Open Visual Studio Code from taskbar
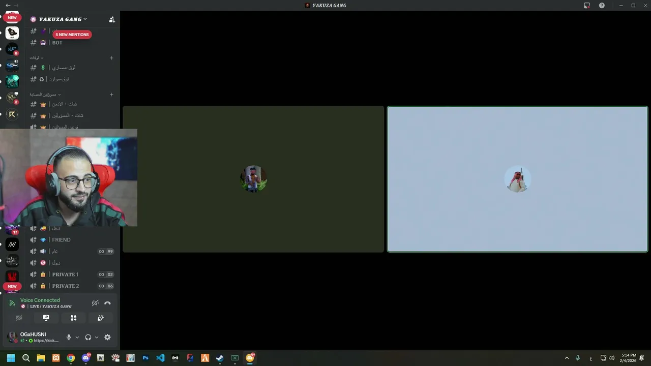The width and height of the screenshot is (651, 366). (x=160, y=358)
